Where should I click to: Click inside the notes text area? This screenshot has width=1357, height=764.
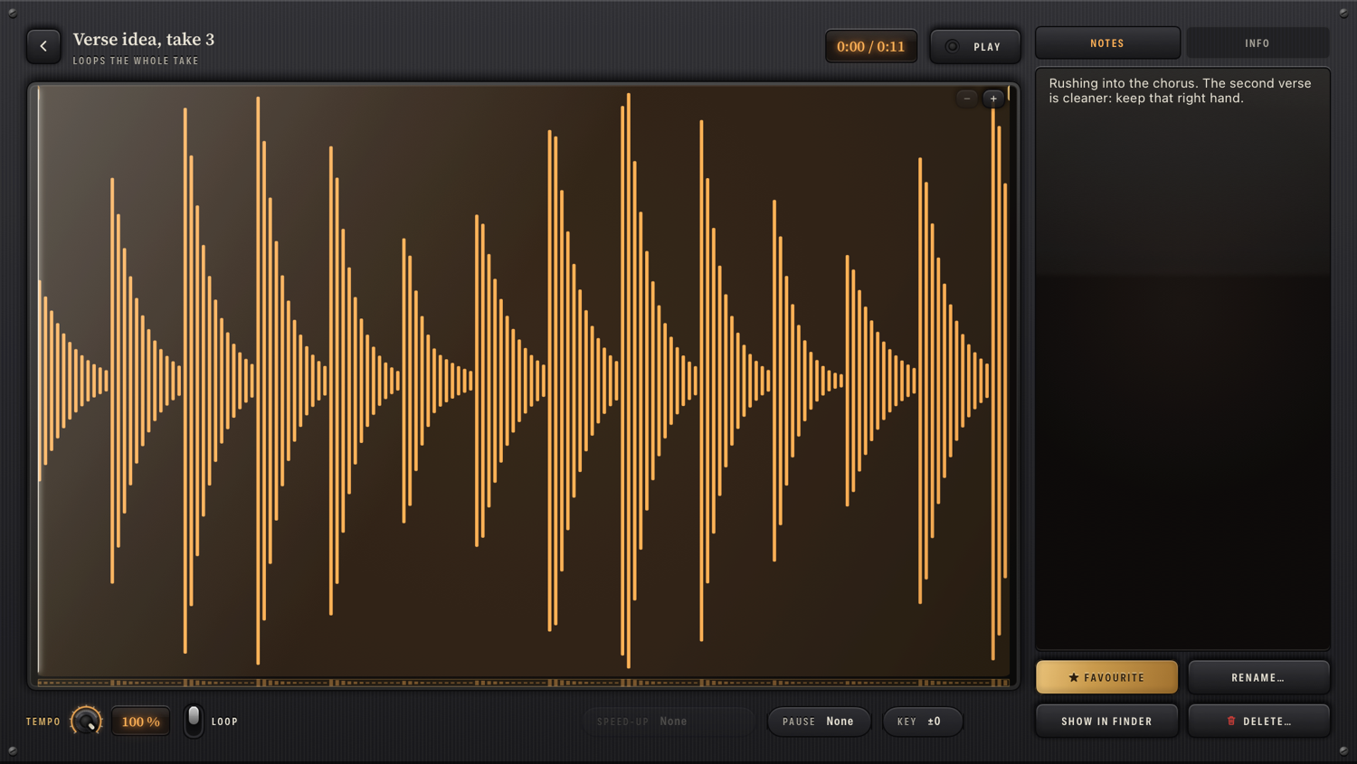coord(1182,358)
